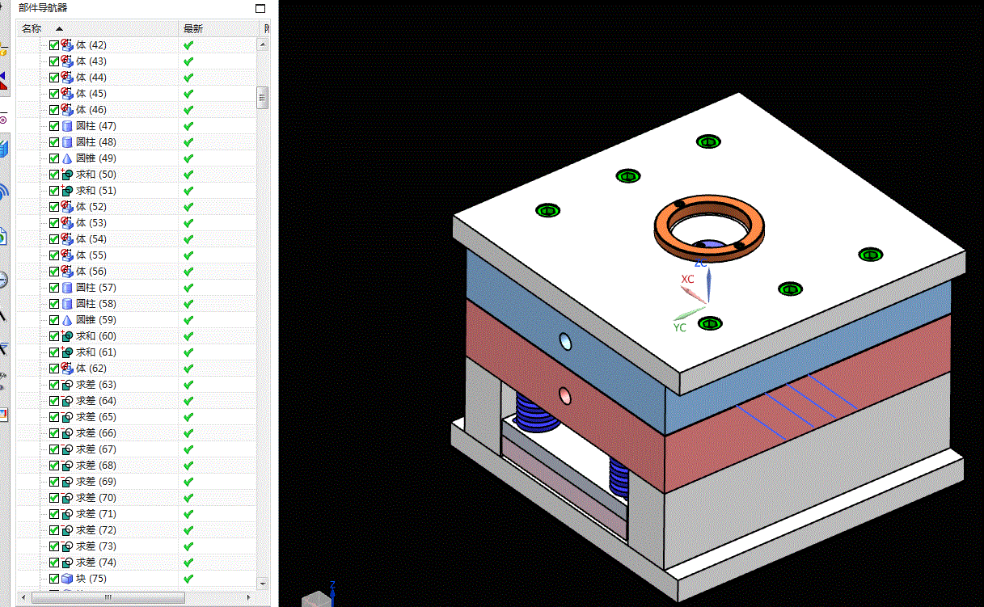Screen dimensions: 984x607
Task: Click the green up-to-date checkmark for 求差 (68)
Action: [x=188, y=466]
